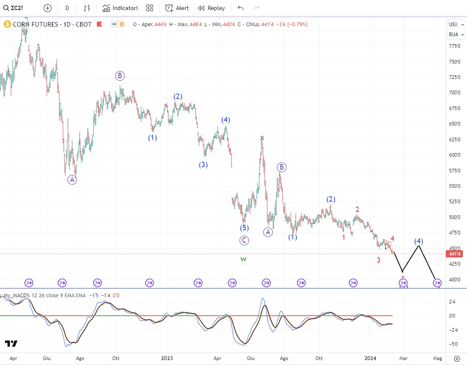Change the D timeframe interval
The height and width of the screenshot is (365, 467).
(x=67, y=8)
